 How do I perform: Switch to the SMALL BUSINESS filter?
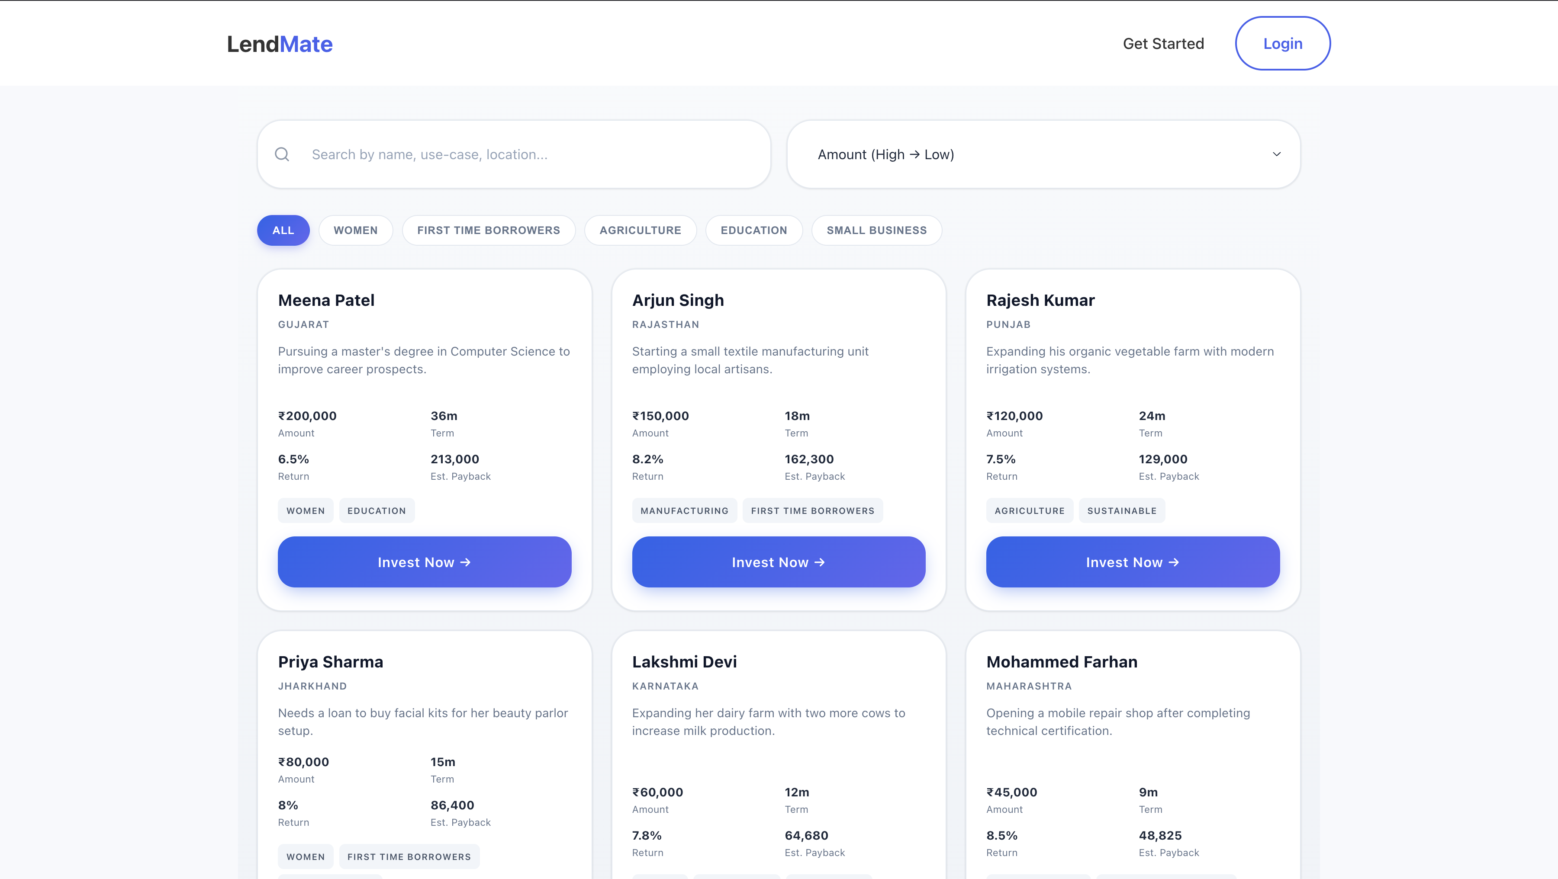876,230
